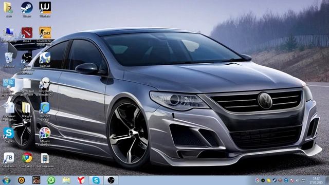The width and height of the screenshot is (329, 185).
Task: Launch the Steam desktop shortcut
Action: click(x=27, y=8)
